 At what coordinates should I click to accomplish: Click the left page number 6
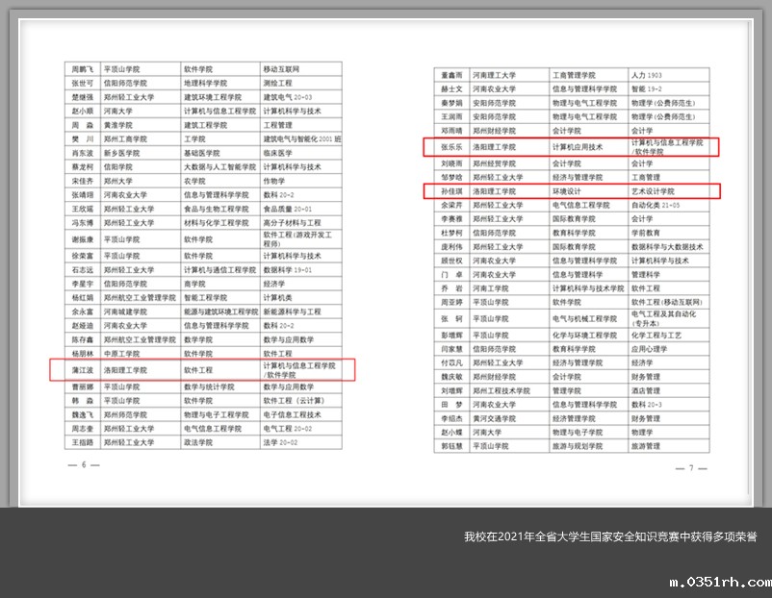83,465
